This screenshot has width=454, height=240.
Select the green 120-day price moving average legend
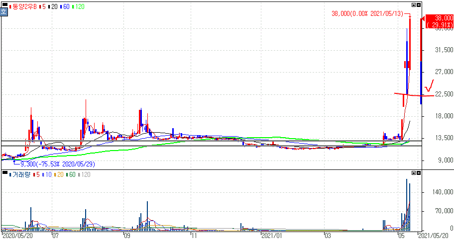(78, 6)
